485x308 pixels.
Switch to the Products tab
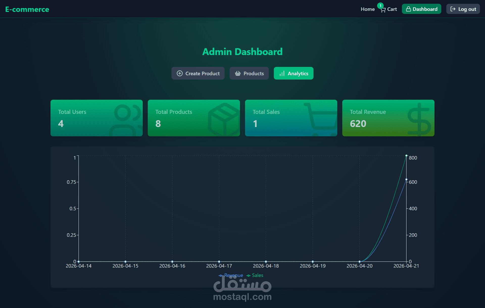(x=249, y=73)
